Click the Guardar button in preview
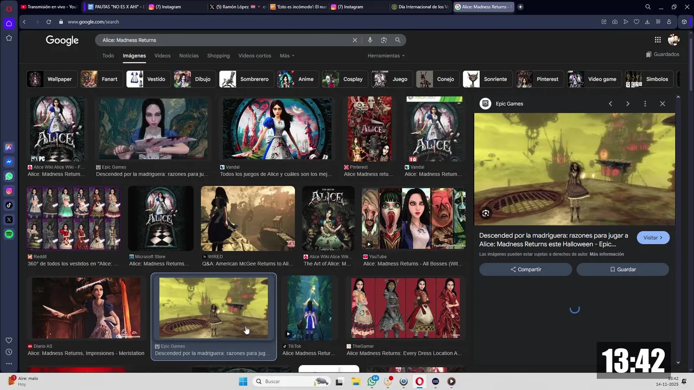 [622, 269]
